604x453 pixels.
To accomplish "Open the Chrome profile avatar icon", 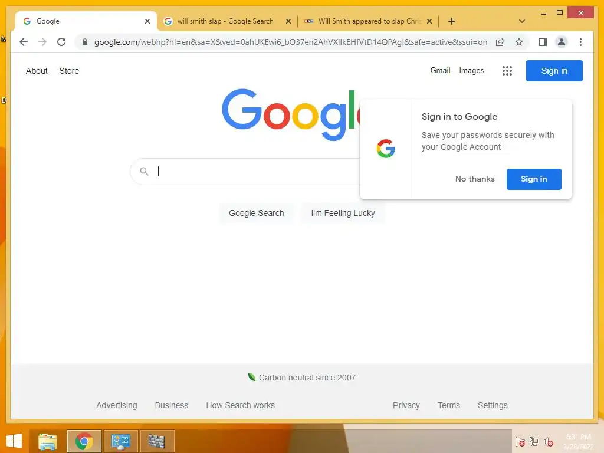I will (562, 42).
